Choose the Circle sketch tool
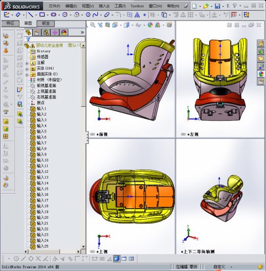The height and width of the screenshot is (271, 266). tap(65, 15)
